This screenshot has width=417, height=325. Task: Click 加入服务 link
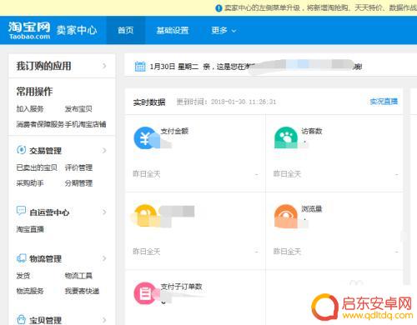(x=30, y=109)
